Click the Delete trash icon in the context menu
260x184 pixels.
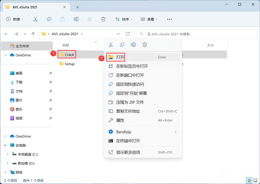point(145,44)
